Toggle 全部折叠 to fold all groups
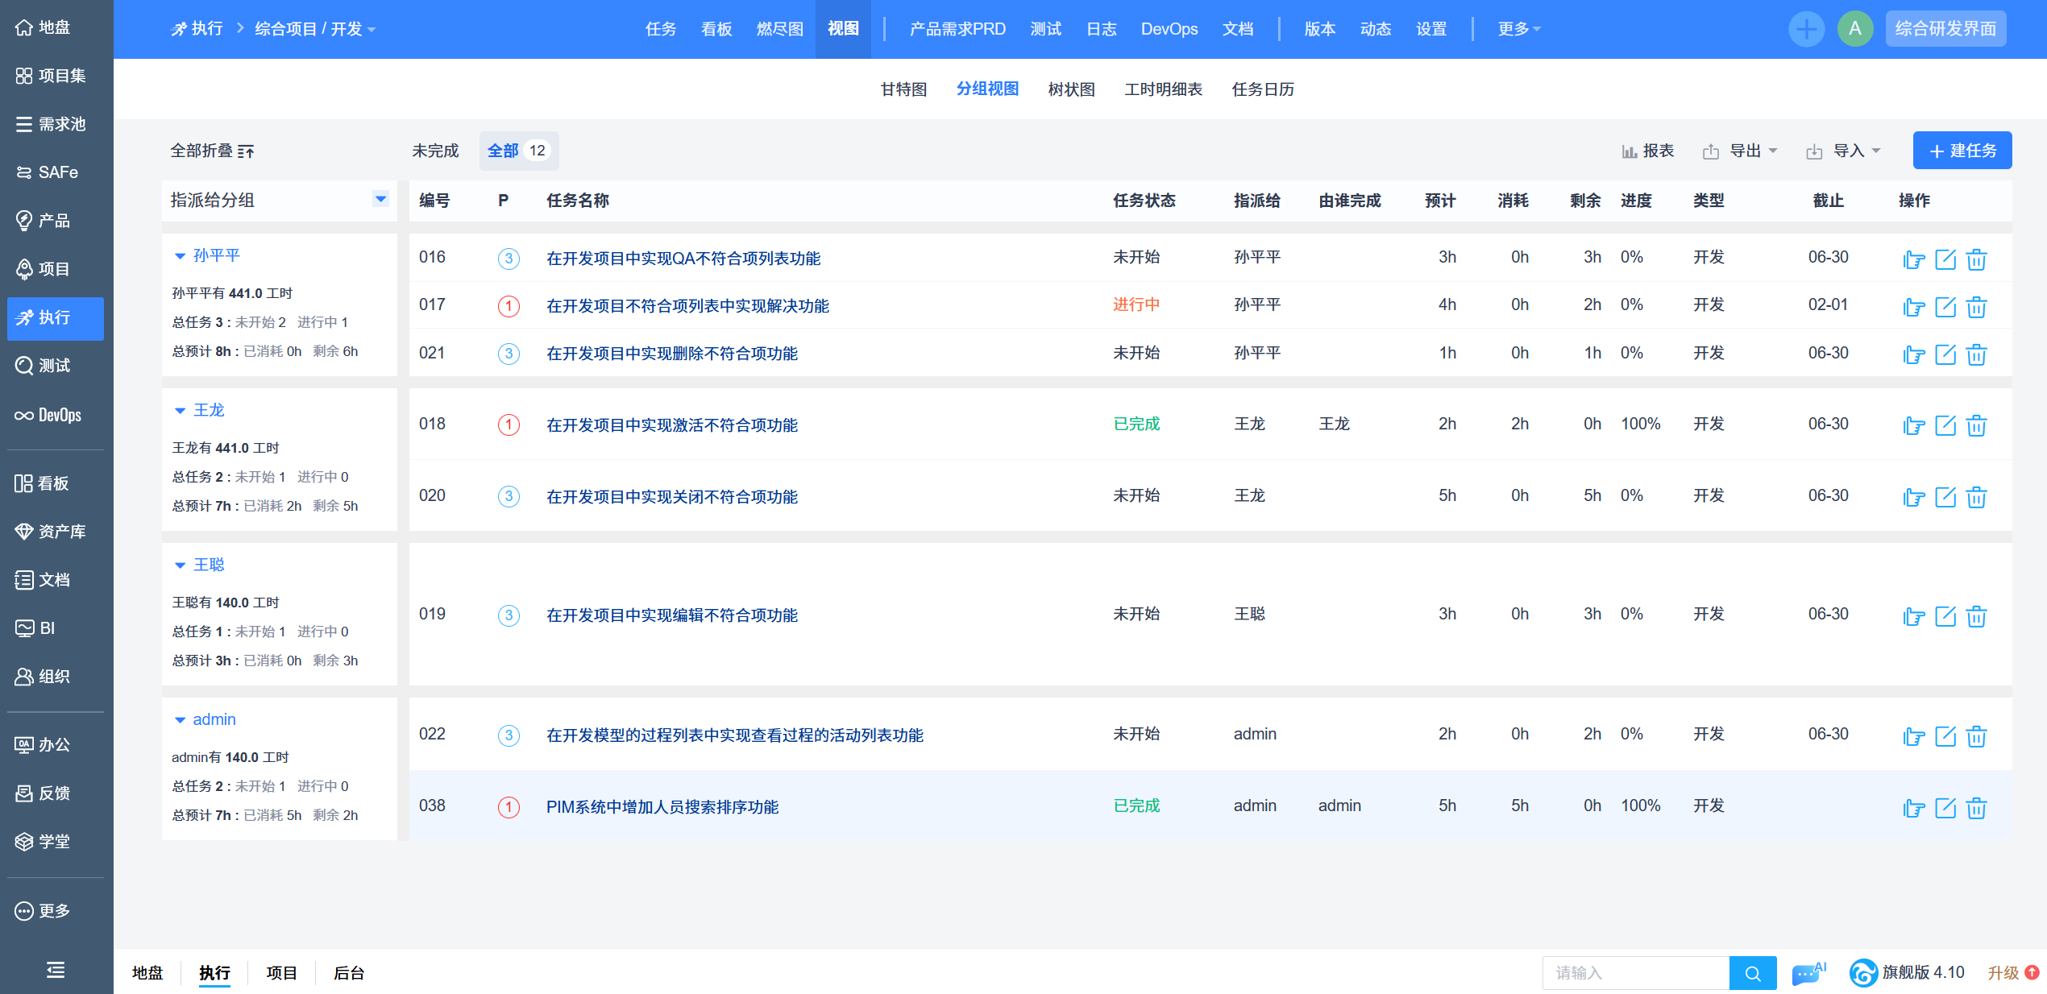Viewport: 2047px width, 994px height. [x=212, y=151]
